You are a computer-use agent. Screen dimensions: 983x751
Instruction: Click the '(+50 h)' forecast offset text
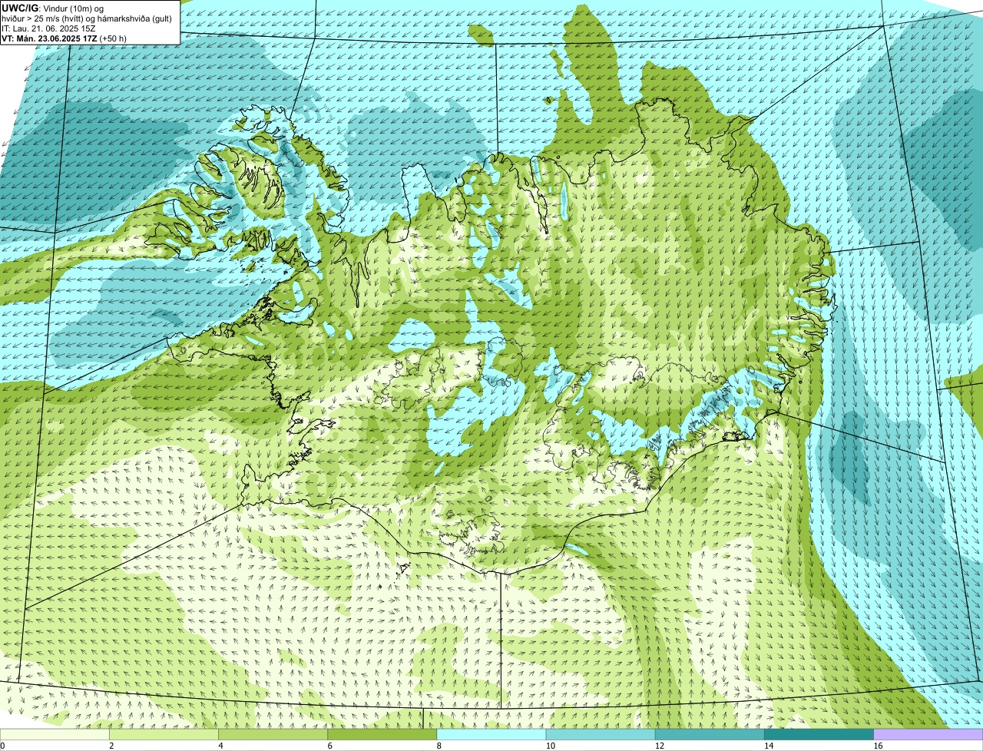[x=114, y=38]
